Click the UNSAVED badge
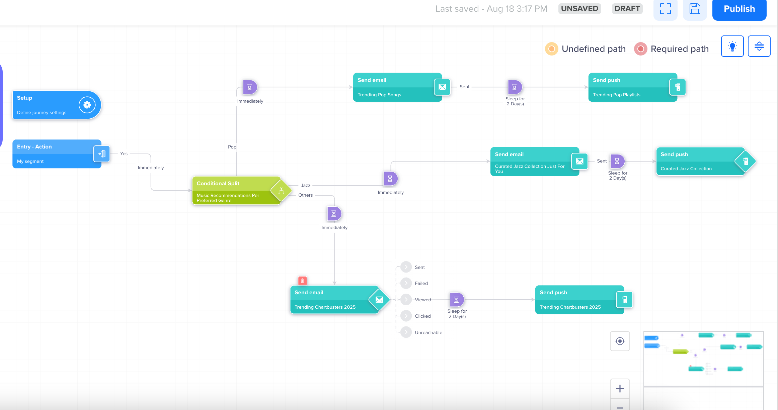The image size is (778, 410). 579,8
